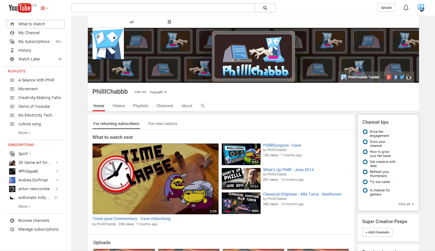This screenshot has height=251, width=435.
Task: Click the Manage subscriptions gear icon
Action: (12, 229)
